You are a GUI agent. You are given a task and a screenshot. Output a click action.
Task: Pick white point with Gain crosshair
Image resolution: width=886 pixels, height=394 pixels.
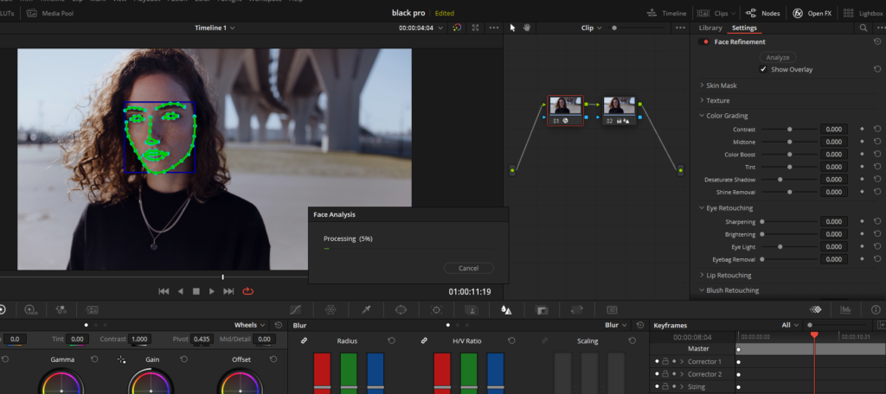[121, 359]
